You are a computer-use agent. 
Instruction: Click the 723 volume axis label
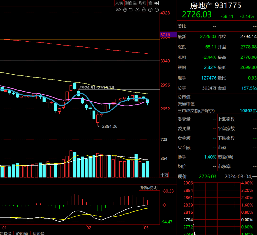click(164, 140)
